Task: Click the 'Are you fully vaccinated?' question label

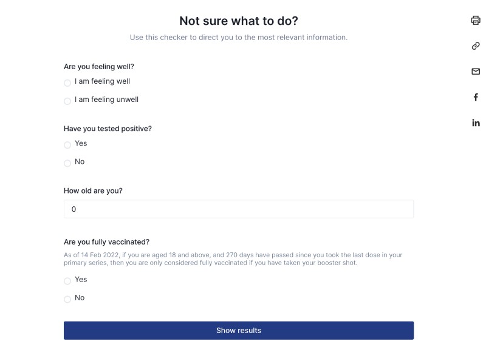Action: 107,242
